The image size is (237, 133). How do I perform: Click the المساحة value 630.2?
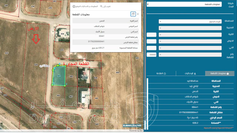[195, 123]
